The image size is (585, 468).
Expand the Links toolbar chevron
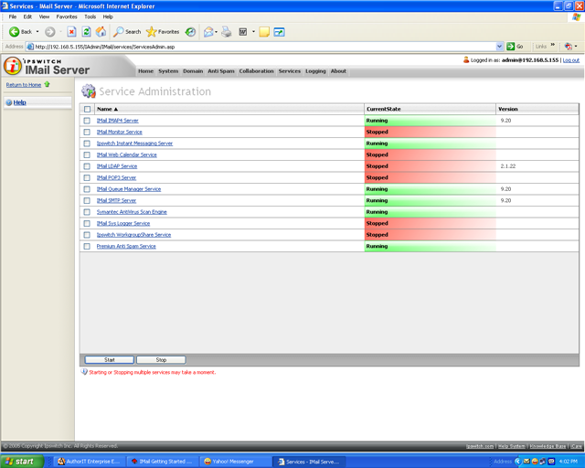(x=552, y=46)
